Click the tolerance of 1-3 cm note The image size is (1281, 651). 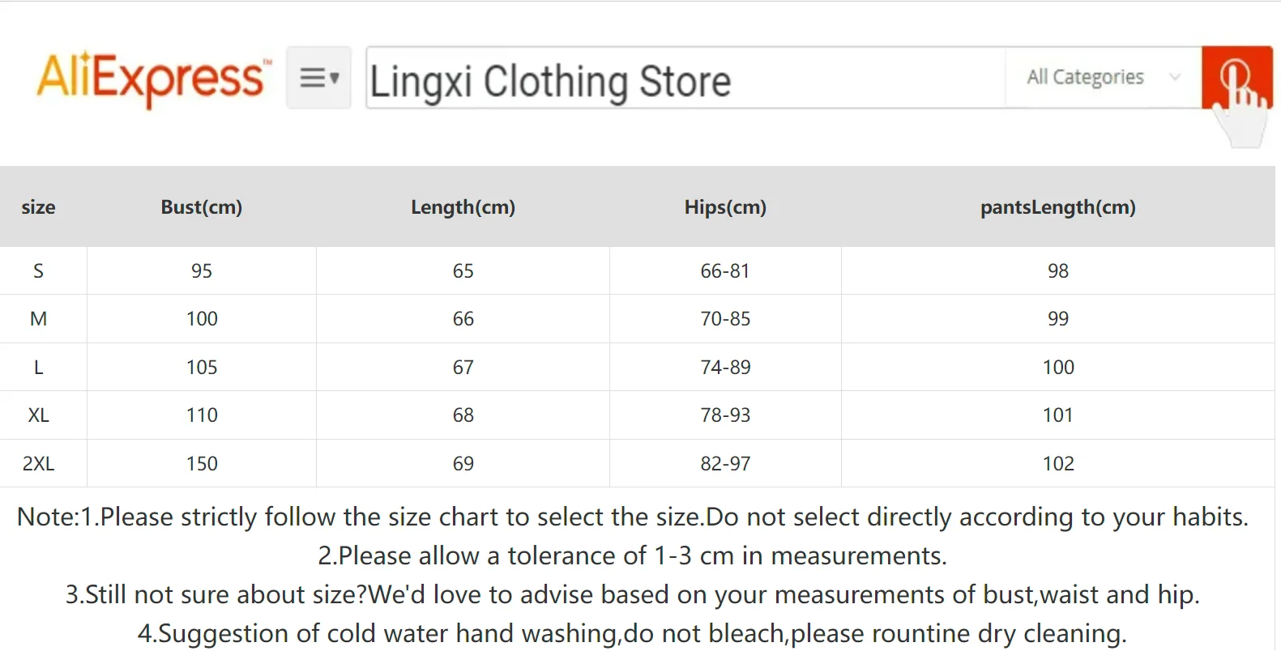click(632, 556)
